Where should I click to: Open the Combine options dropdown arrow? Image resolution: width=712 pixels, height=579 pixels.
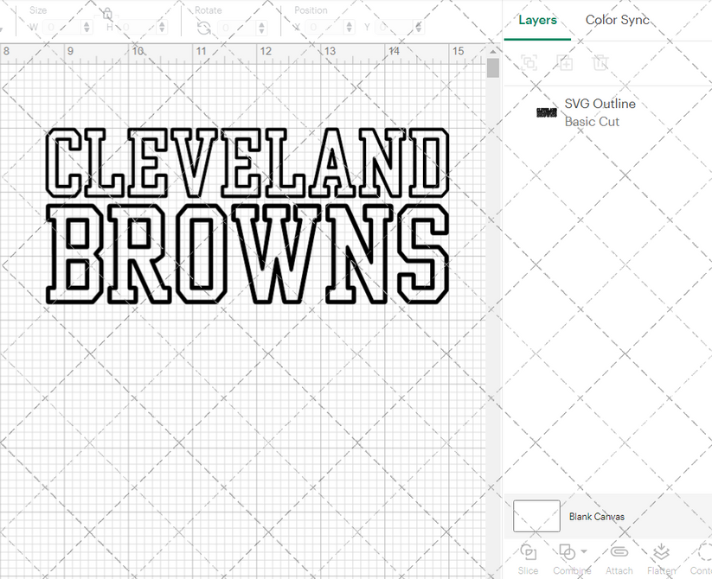582,550
